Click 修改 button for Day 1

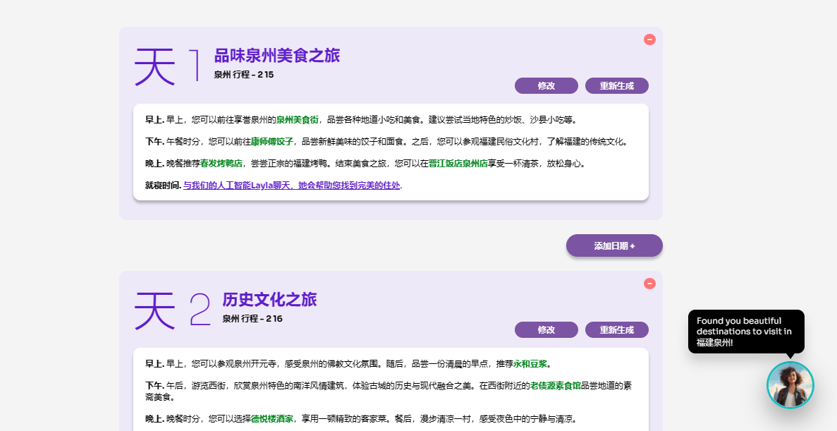(546, 86)
